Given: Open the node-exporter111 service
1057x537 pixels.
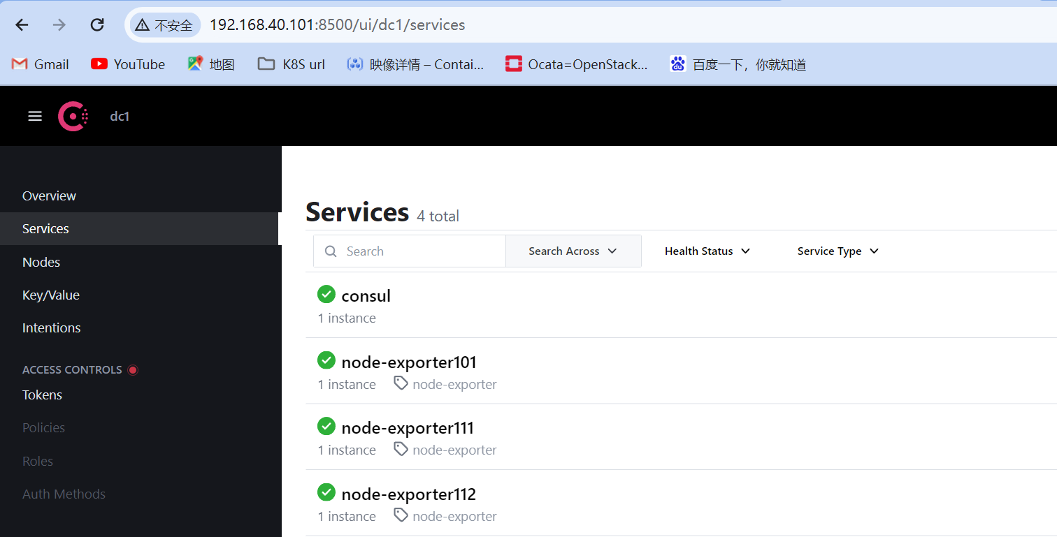Looking at the screenshot, I should (x=408, y=427).
